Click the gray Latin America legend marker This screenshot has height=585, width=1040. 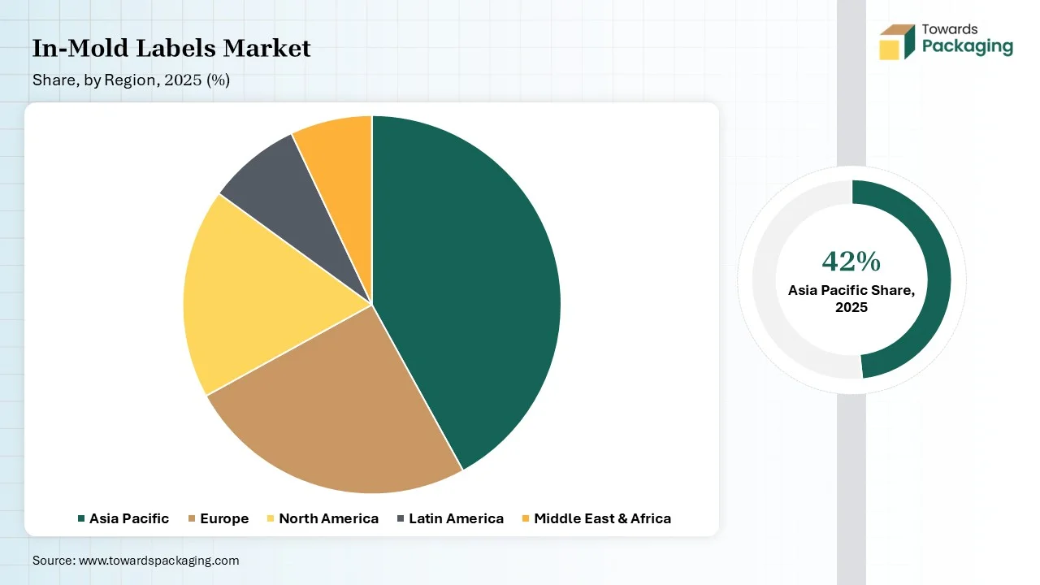pos(401,518)
